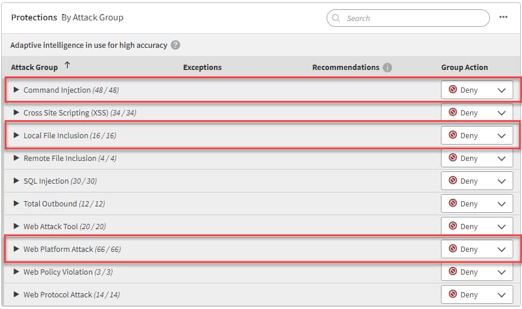Image resolution: width=522 pixels, height=309 pixels.
Task: Open the Group Action dropdown for Web Attack Tool
Action: pos(501,227)
